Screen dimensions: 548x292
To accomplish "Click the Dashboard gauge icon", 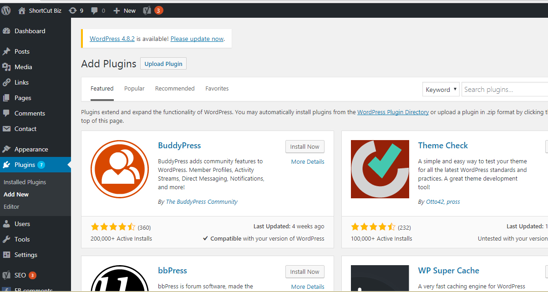I will (x=6, y=31).
